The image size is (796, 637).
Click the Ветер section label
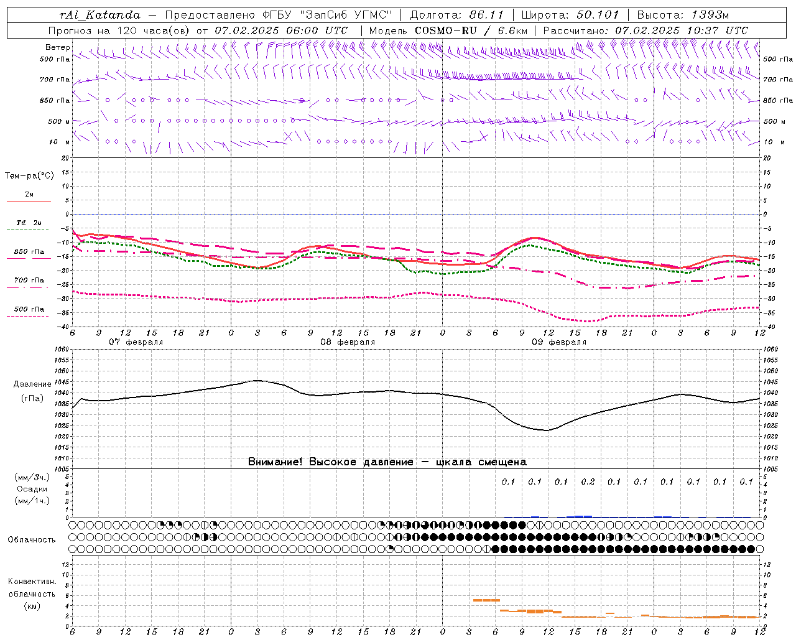(58, 47)
